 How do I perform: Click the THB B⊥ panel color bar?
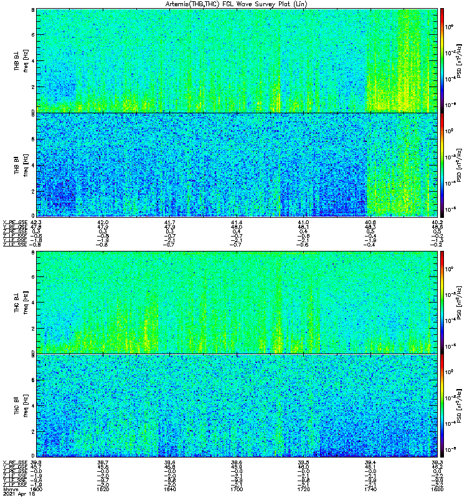(x=442, y=60)
